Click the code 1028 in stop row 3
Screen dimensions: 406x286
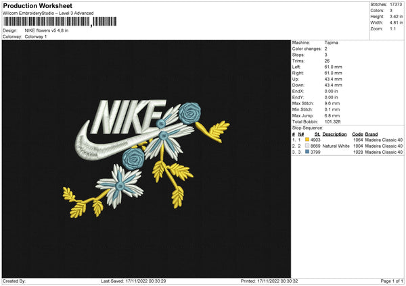pyautogui.click(x=358, y=152)
